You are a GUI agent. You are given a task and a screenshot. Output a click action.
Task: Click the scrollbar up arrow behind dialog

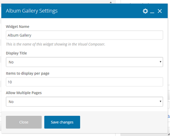click(111, 2)
